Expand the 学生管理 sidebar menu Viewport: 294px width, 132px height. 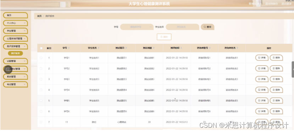pyautogui.click(x=15, y=31)
